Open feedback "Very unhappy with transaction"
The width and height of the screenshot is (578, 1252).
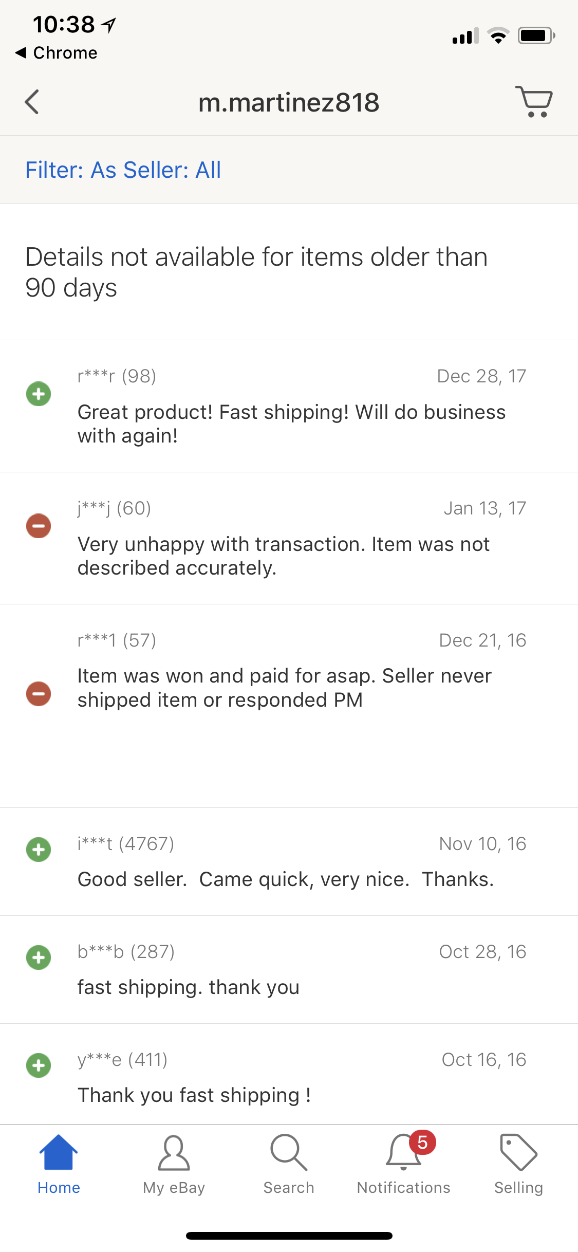pos(284,556)
